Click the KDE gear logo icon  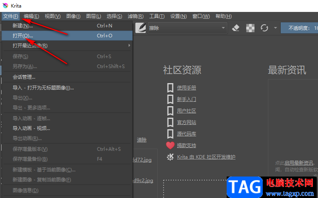click(x=170, y=157)
